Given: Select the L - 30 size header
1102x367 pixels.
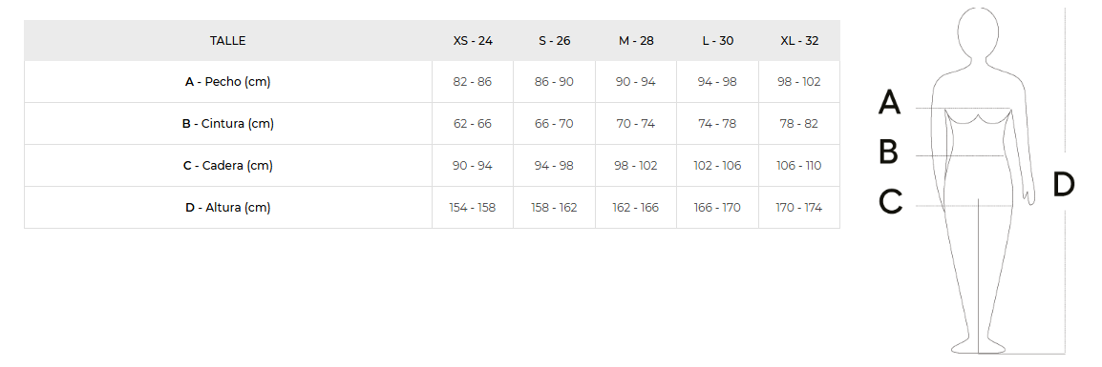Looking at the screenshot, I should click(x=717, y=41).
